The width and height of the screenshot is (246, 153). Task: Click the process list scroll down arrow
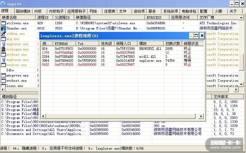point(241,84)
